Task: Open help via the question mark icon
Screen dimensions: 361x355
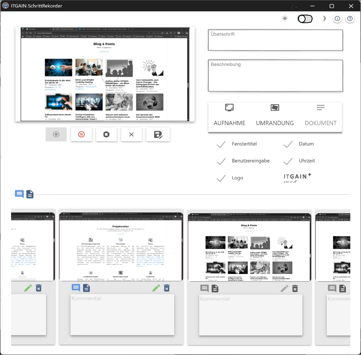Action: click(350, 19)
